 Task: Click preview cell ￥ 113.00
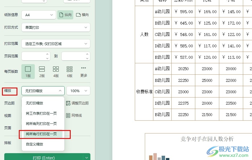231,57
